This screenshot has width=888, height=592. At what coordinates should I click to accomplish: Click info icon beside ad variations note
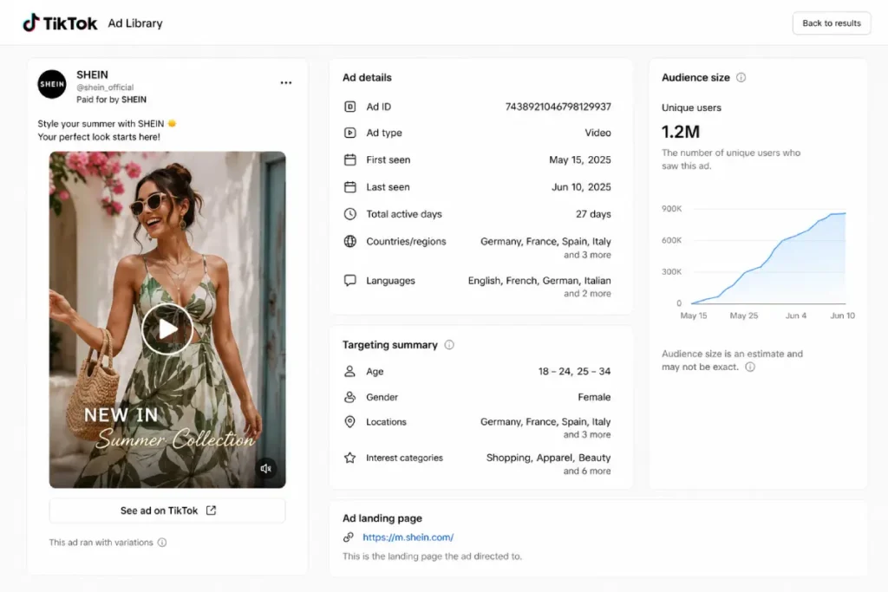[162, 543]
